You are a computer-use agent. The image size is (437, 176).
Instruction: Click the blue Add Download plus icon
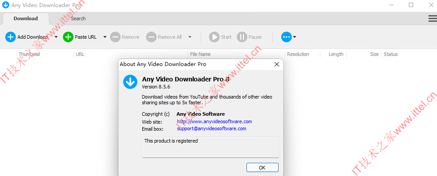(10, 37)
